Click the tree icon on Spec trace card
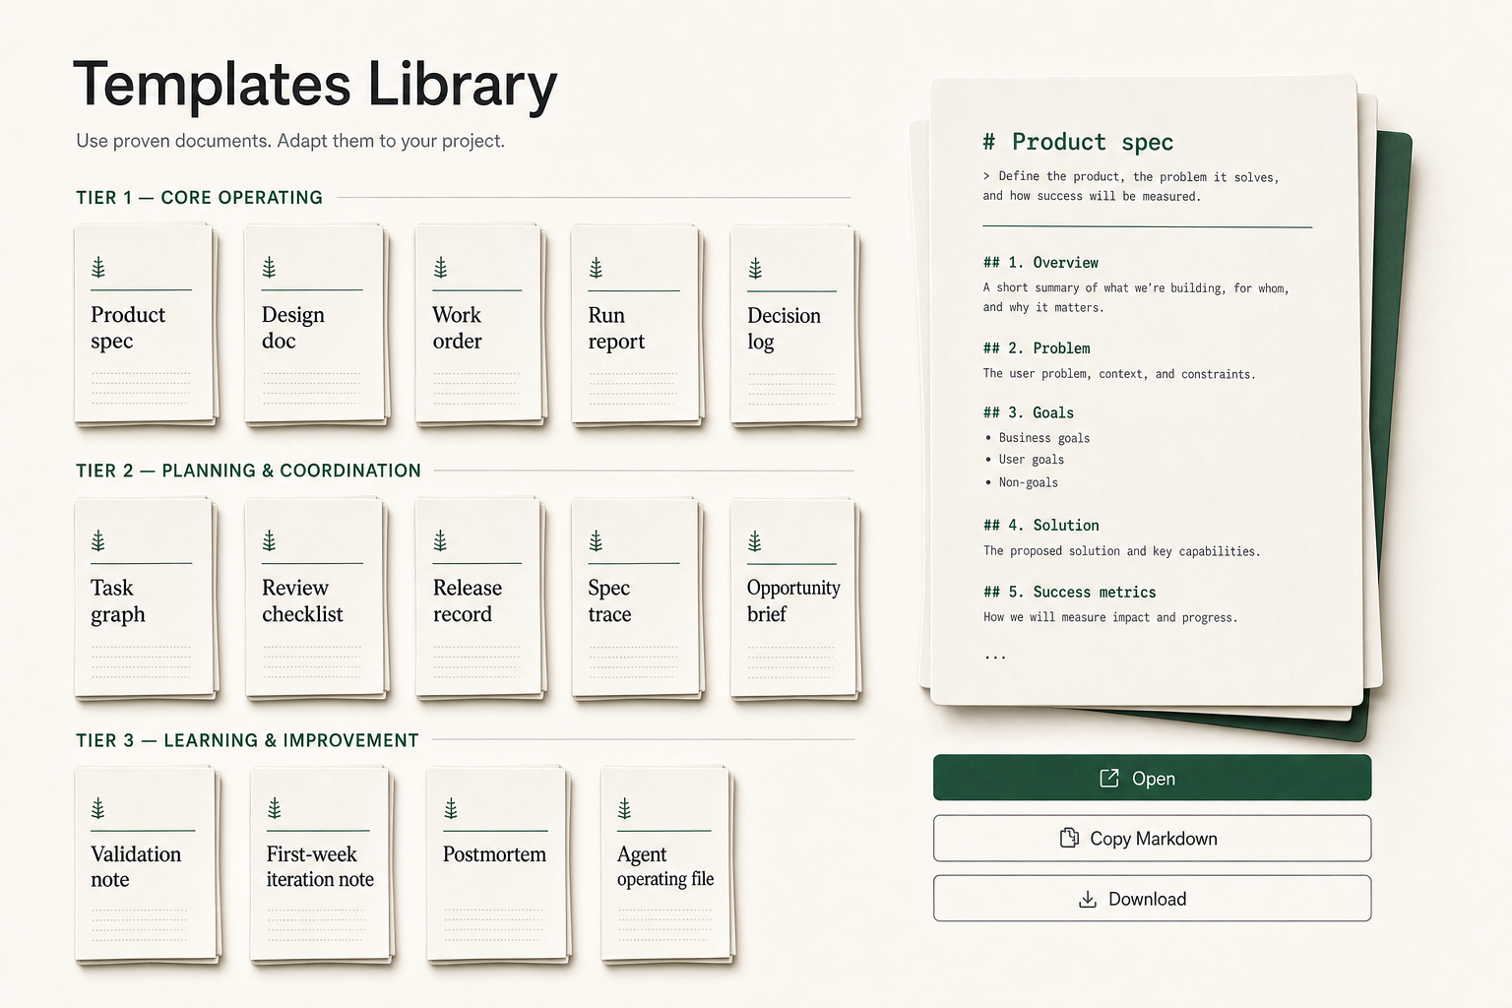The image size is (1512, 1008). click(596, 540)
